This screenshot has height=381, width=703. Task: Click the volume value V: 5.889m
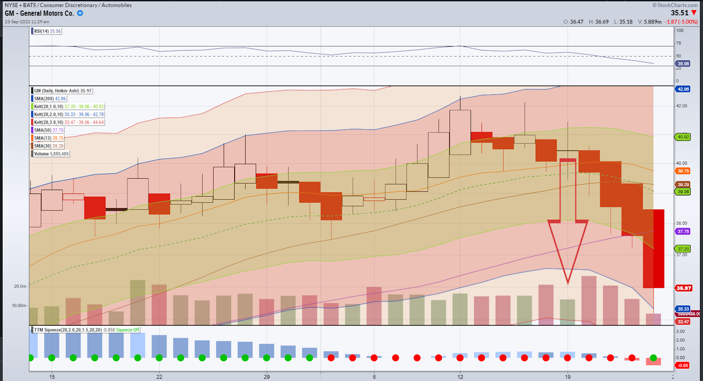tap(650, 22)
